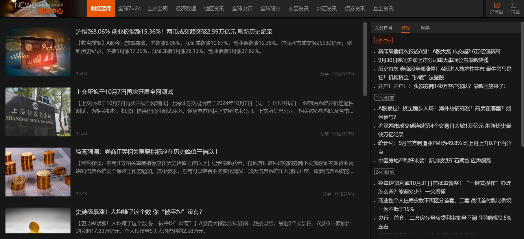Open headline 沪指涨8.06% 创业板指涨15.36%
This screenshot has width=524, height=239.
(x=174, y=32)
